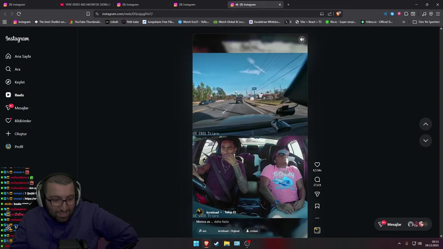Open Steam from the taskbar
443x249 pixels.
click(216, 243)
